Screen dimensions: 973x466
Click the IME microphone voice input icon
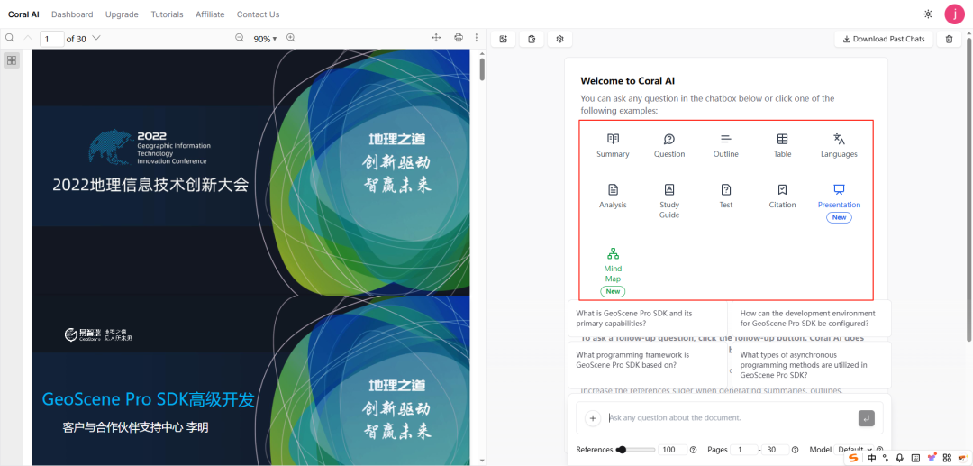[x=900, y=458]
